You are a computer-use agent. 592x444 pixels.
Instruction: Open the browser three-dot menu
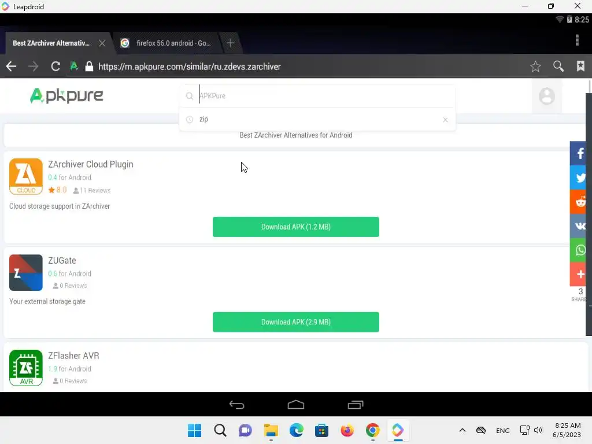pos(577,40)
